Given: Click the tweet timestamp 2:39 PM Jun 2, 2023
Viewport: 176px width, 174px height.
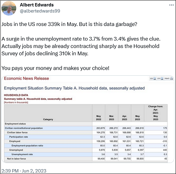Looking at the screenshot, I should (24, 171).
